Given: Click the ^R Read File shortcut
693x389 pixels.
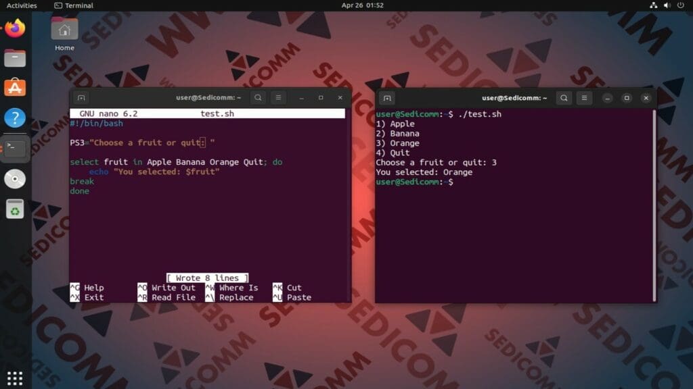Looking at the screenshot, I should pos(166,297).
